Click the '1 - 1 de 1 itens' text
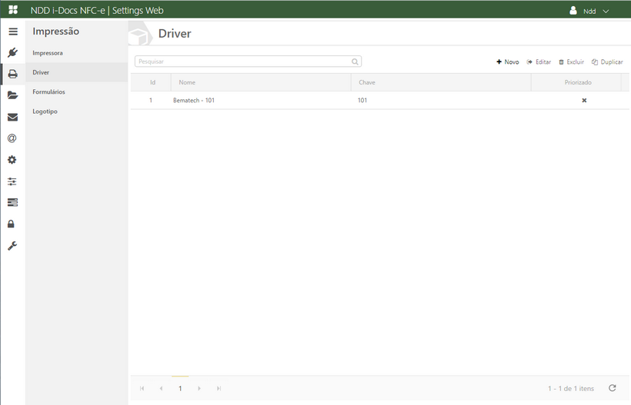Viewport: 631px width, 405px height. [x=571, y=389]
